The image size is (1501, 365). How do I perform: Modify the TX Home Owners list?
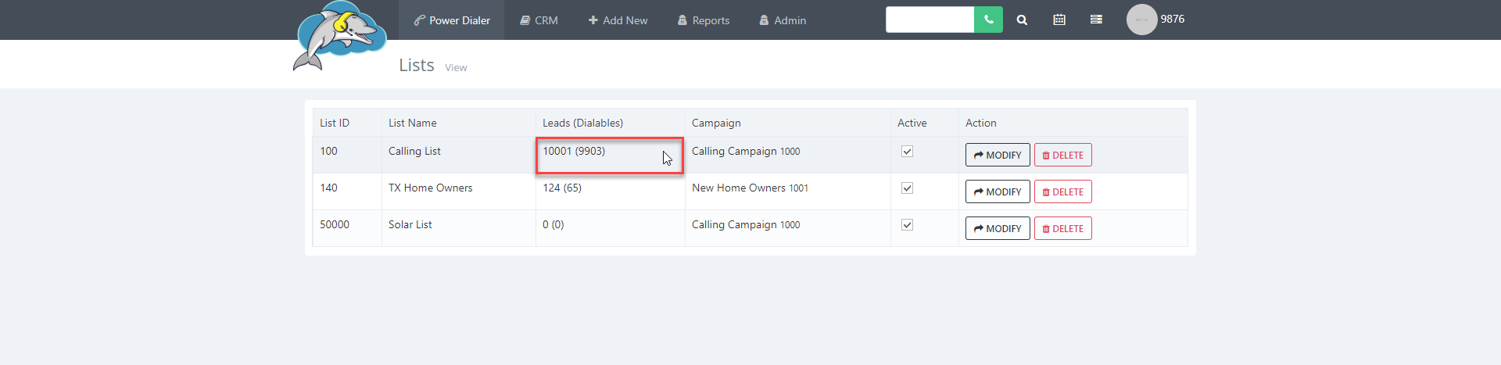click(998, 191)
